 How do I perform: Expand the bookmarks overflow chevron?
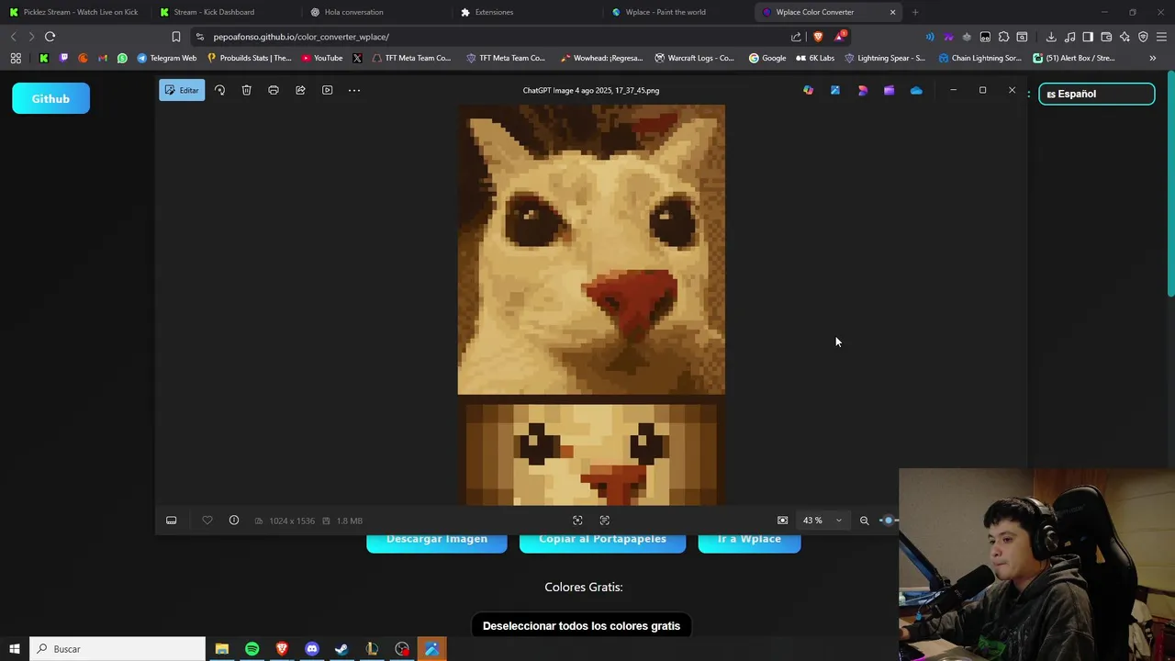[1153, 58]
